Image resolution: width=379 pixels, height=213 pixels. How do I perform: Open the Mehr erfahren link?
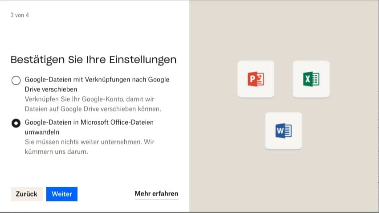[x=156, y=194]
